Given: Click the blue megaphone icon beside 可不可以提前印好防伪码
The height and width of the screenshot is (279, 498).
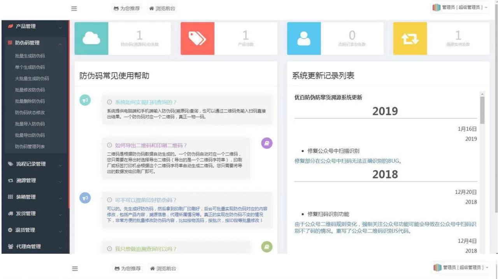Looking at the screenshot, I should (x=85, y=198).
